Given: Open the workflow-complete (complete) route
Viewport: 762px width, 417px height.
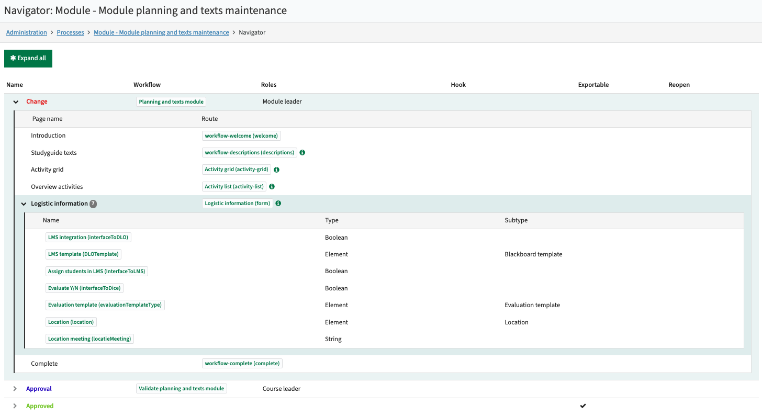Looking at the screenshot, I should pos(242,363).
